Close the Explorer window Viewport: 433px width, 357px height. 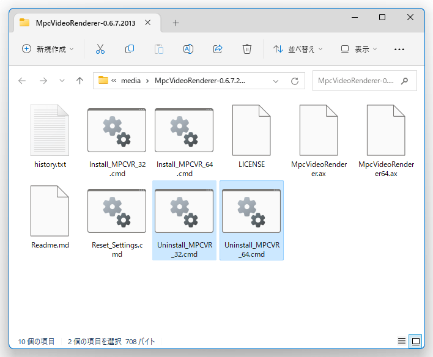click(410, 17)
